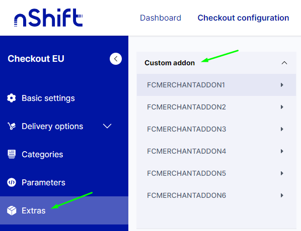This screenshot has width=301, height=231.
Task: Open the Dashboard tab
Action: click(161, 18)
